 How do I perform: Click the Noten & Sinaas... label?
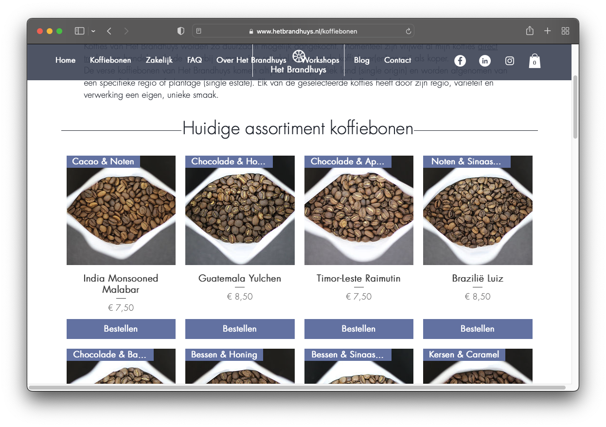point(466,161)
